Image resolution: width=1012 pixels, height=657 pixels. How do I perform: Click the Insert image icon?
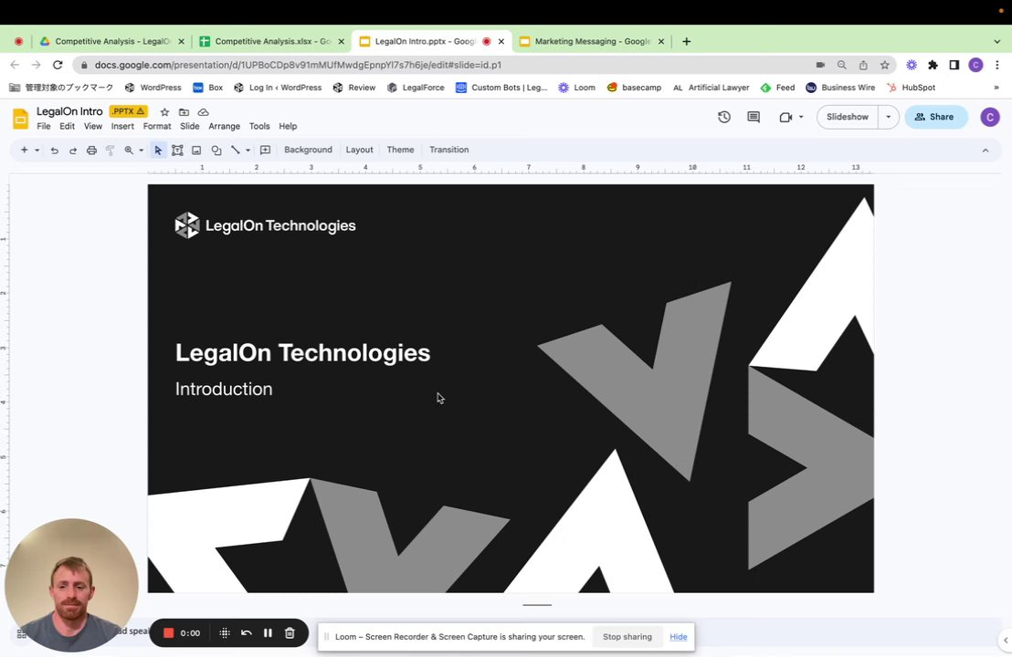[196, 151]
